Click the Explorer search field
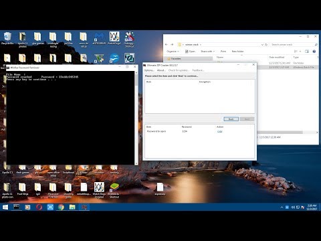Image resolution: width=321 pixels, height=241 pixels. (294, 45)
